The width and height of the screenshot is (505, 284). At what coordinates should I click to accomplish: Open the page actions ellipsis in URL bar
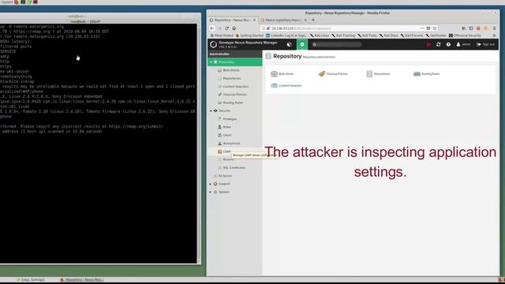422,28
